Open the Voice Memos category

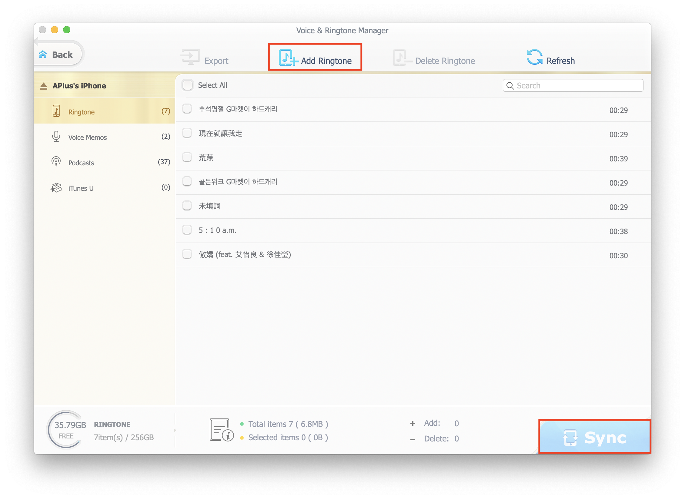click(104, 137)
